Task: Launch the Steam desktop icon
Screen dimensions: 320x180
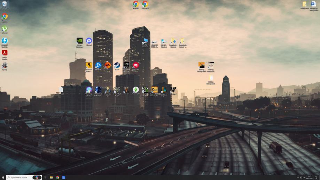Action: click(117, 65)
